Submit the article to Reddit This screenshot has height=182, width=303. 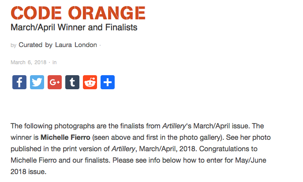[90, 82]
